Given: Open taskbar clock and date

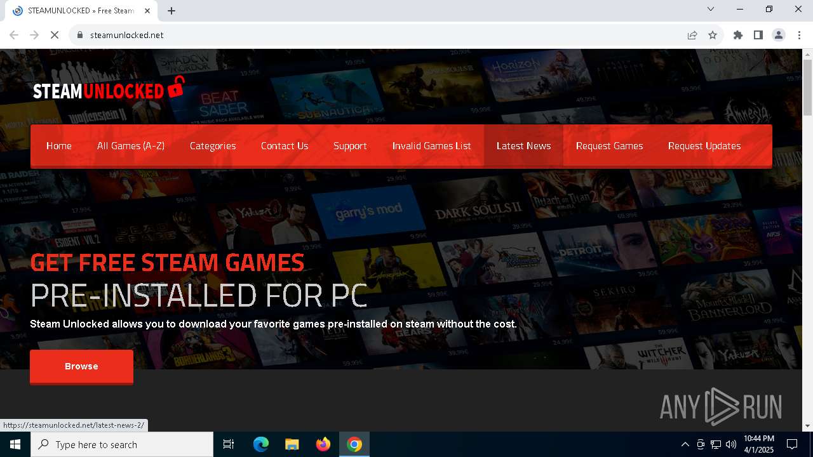Looking at the screenshot, I should [x=758, y=444].
